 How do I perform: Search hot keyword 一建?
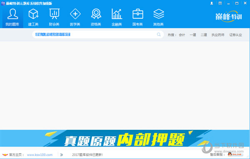[x=193, y=35]
